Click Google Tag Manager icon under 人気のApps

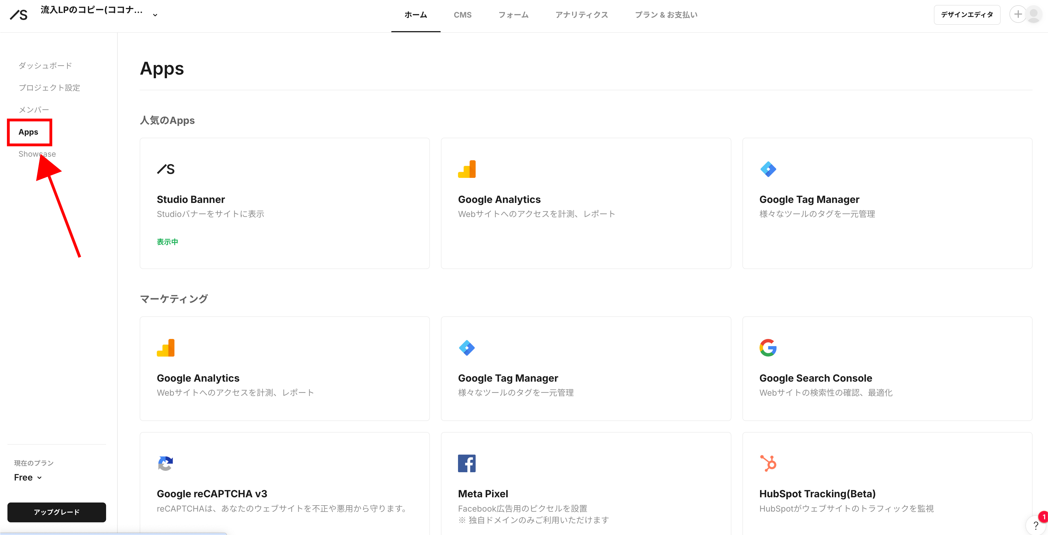point(768,169)
